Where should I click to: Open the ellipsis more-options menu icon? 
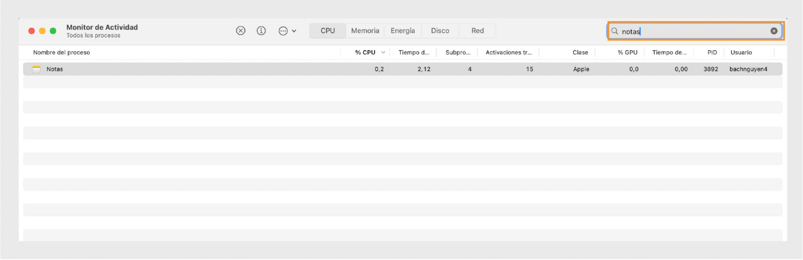[283, 31]
